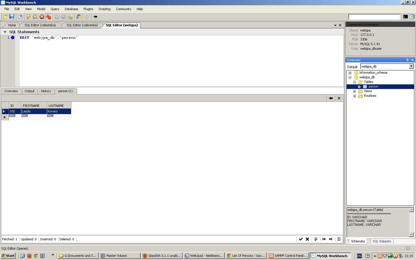Discard changes with the X icon

click(307, 239)
